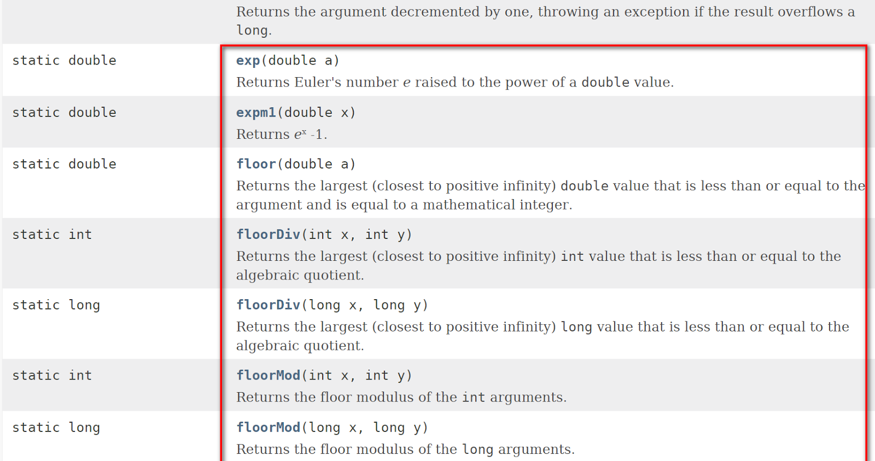This screenshot has height=461, width=875.
Task: Open floorDiv with long parameters link
Action: tap(268, 305)
